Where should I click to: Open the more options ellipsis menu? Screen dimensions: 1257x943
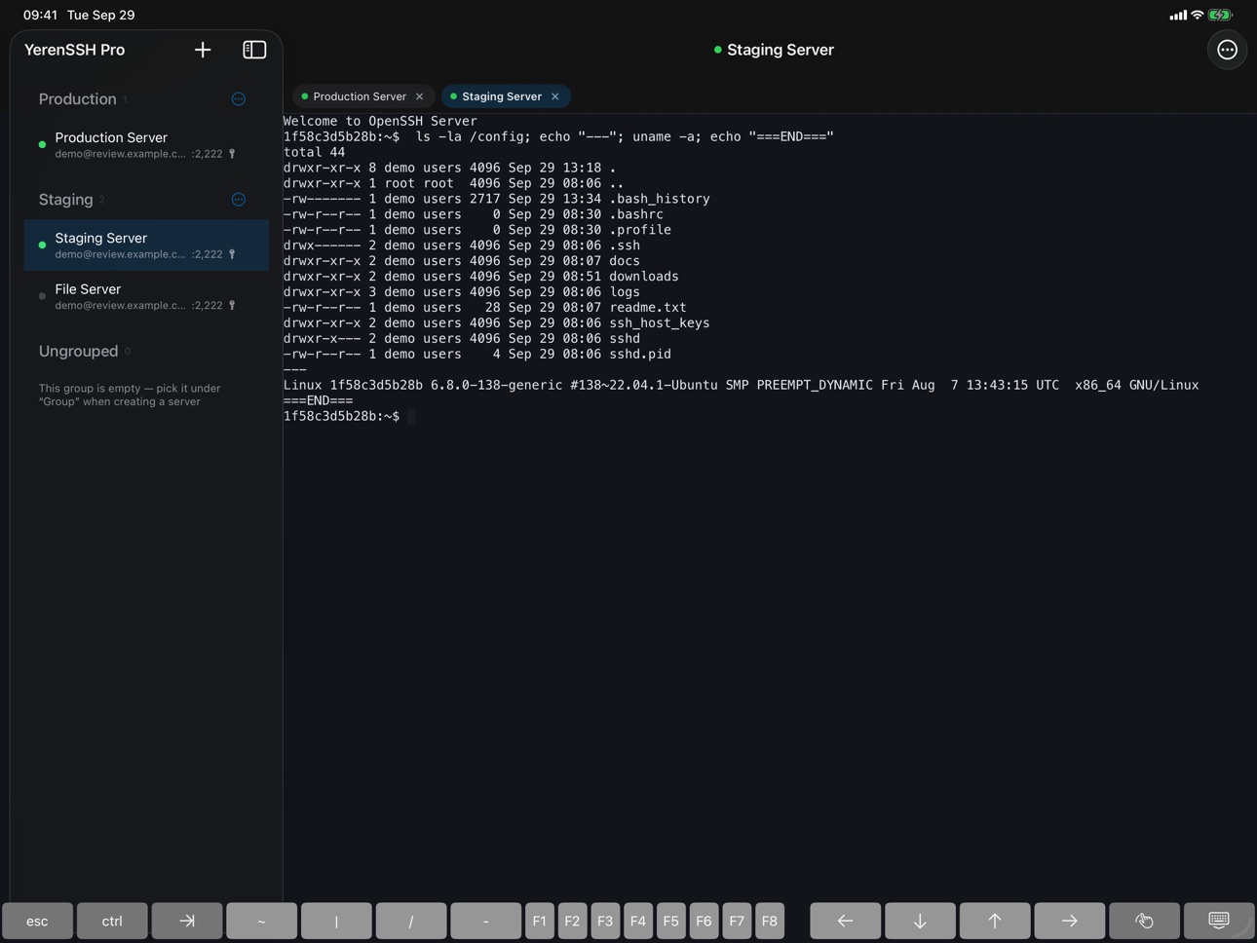click(1227, 50)
